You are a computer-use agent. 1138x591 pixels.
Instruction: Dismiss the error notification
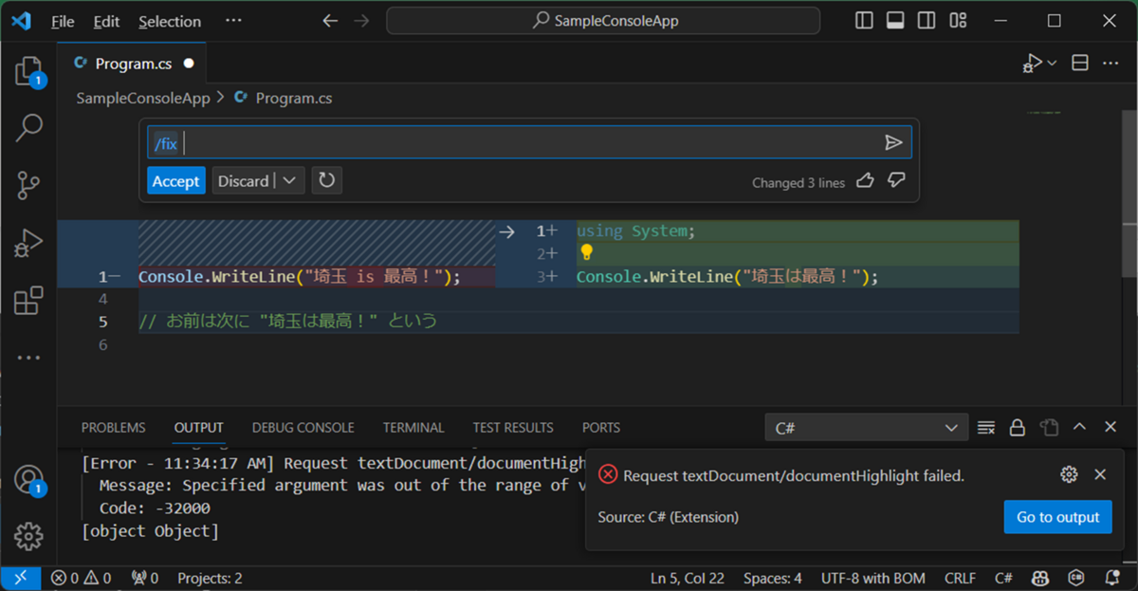click(1100, 474)
